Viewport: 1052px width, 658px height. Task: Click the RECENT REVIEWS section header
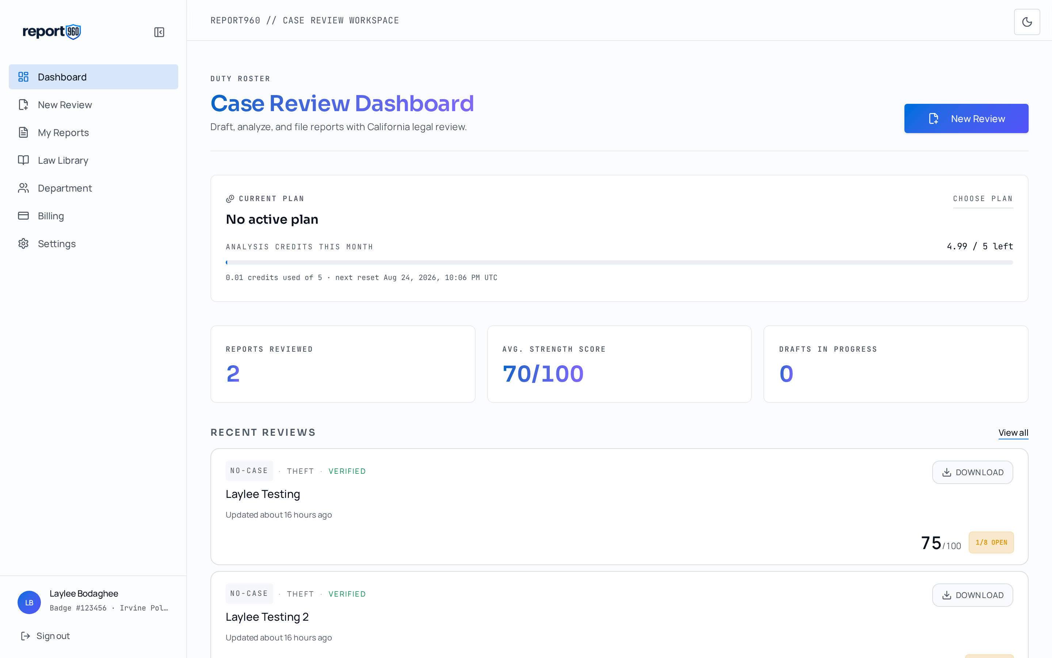click(263, 432)
